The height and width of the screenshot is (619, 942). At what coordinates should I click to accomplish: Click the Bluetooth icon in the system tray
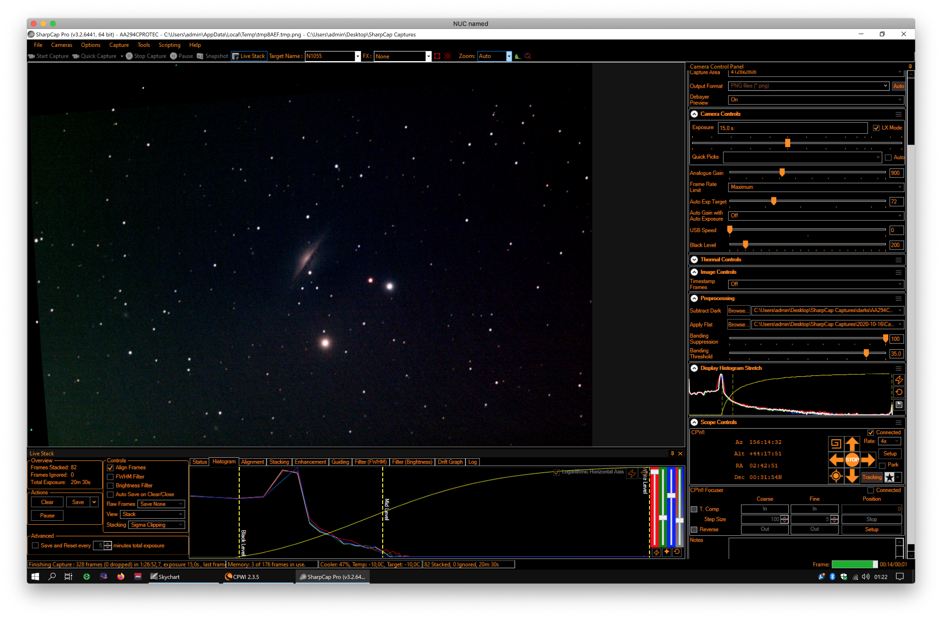tap(832, 577)
